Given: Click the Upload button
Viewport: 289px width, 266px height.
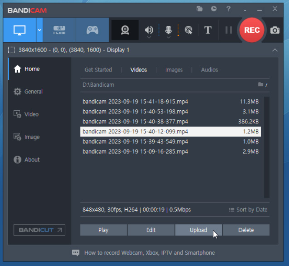Looking at the screenshot, I should point(198,230).
